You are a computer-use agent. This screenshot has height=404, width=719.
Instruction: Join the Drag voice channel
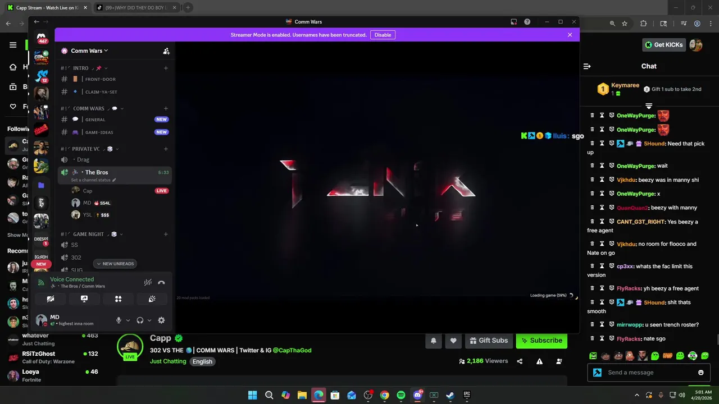click(115, 159)
